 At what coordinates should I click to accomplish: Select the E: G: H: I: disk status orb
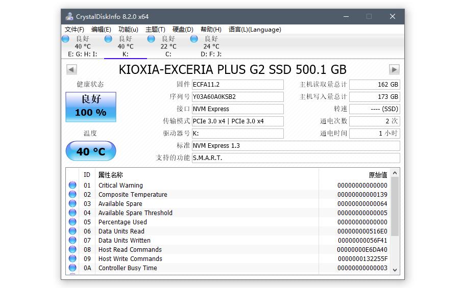[x=65, y=39]
